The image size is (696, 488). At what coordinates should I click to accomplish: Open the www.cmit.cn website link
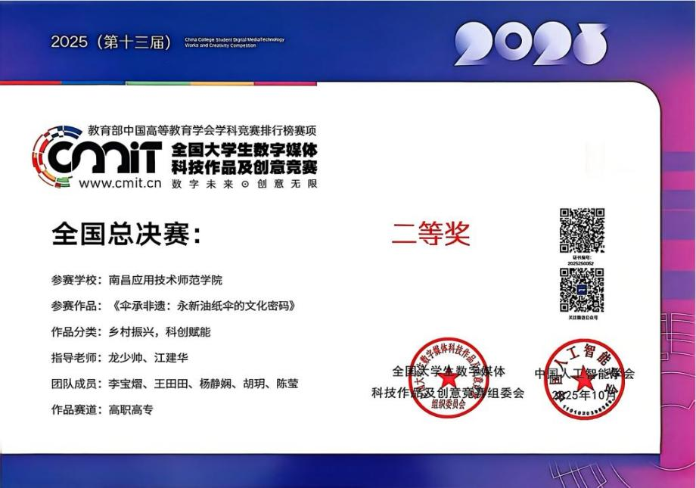click(x=120, y=182)
